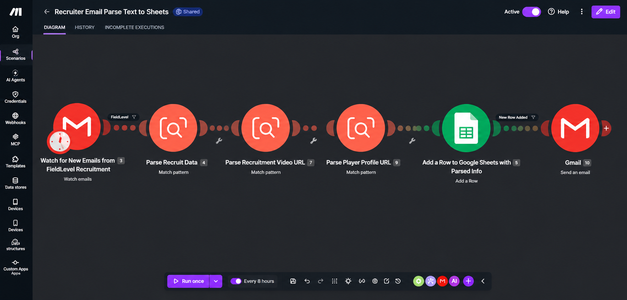This screenshot has height=300, width=627.
Task: Expand the Run once dropdown arrow
Action: coord(216,281)
